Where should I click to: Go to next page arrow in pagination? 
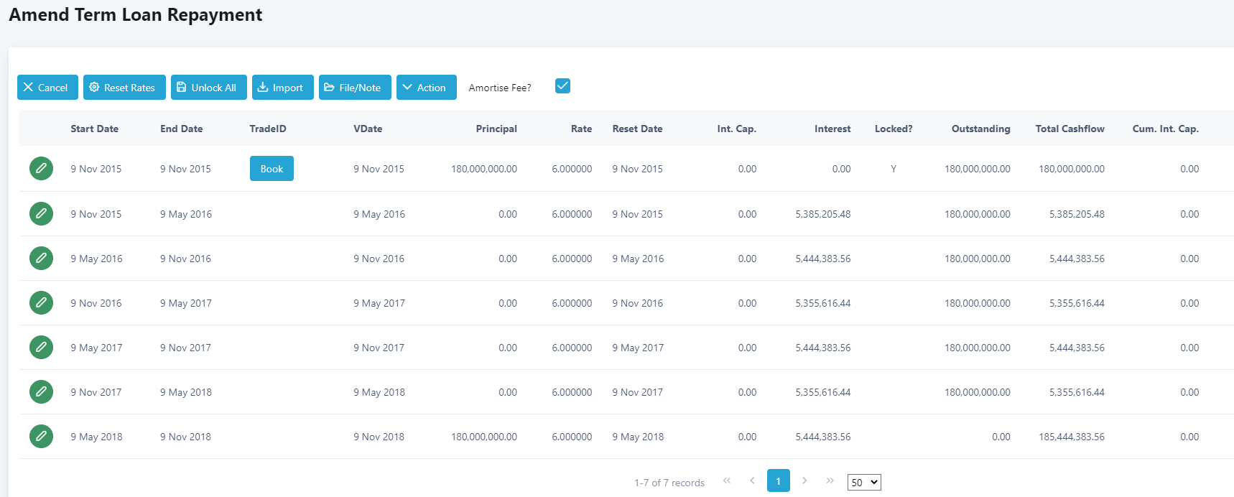pyautogui.click(x=804, y=480)
